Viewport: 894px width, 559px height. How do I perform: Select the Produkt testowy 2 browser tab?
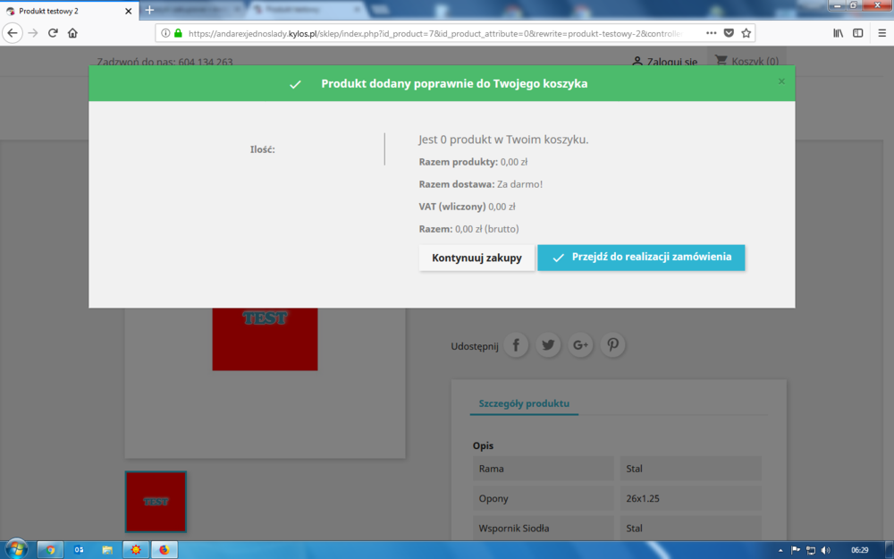click(63, 12)
